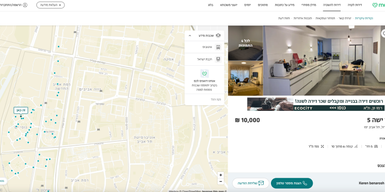Click the כנסו >>> link in the ad

pyautogui.click(x=338, y=108)
